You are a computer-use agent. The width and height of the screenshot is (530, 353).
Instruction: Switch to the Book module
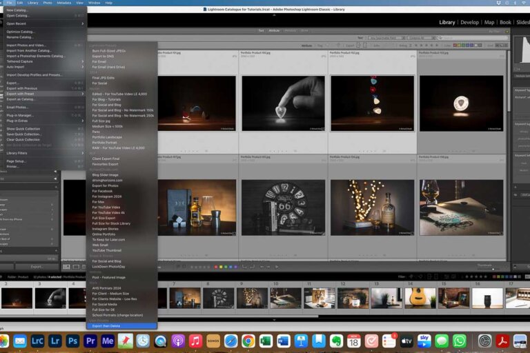pos(505,22)
